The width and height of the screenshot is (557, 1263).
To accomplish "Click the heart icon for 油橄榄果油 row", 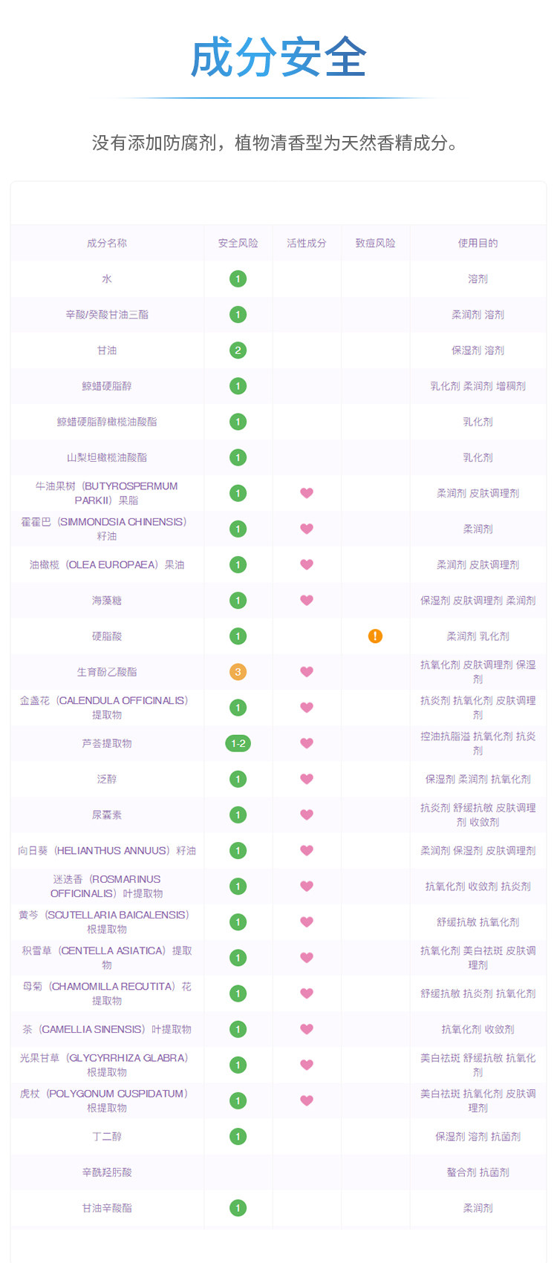I will click(x=307, y=564).
